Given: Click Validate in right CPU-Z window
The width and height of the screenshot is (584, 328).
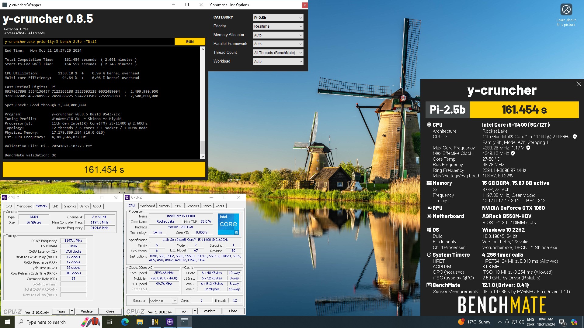Looking at the screenshot, I should [x=210, y=311].
